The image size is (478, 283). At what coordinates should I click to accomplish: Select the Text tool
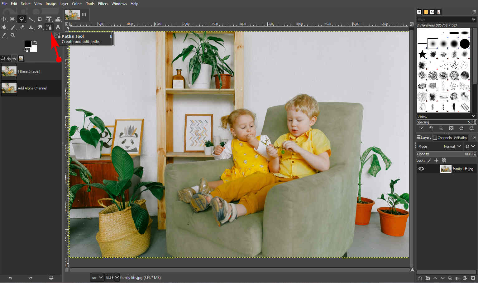[x=58, y=27]
